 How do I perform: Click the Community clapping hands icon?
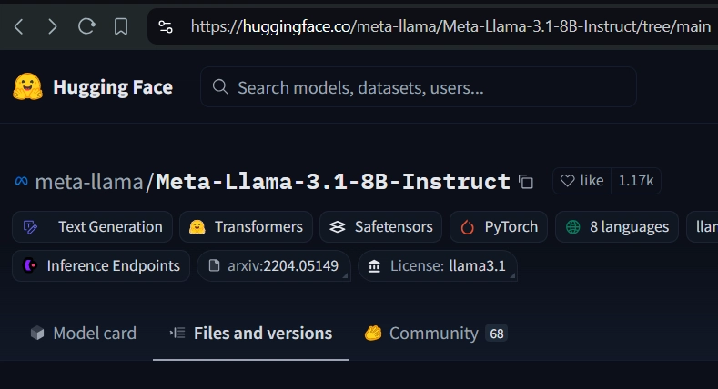373,333
